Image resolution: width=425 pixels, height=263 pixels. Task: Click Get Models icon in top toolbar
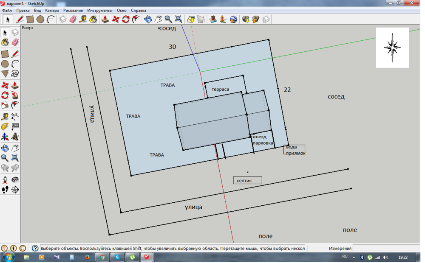point(245,19)
